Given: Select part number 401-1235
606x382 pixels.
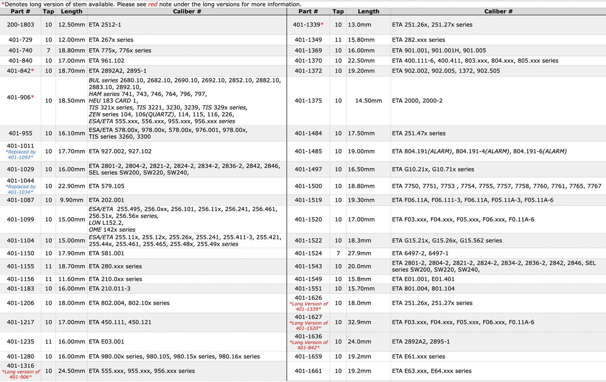Looking at the screenshot, I should (21, 341).
